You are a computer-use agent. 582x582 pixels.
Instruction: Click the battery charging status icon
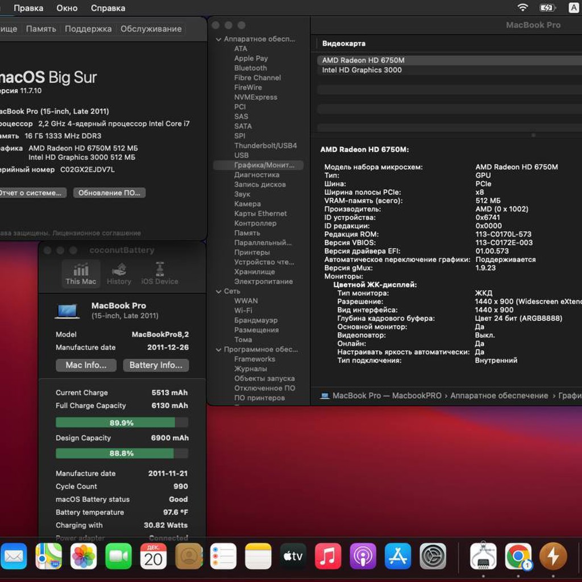tap(547, 8)
